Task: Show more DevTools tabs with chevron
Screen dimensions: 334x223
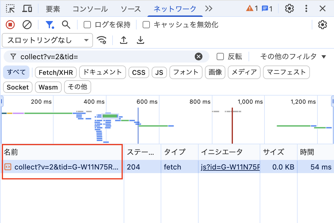Action: click(209, 9)
